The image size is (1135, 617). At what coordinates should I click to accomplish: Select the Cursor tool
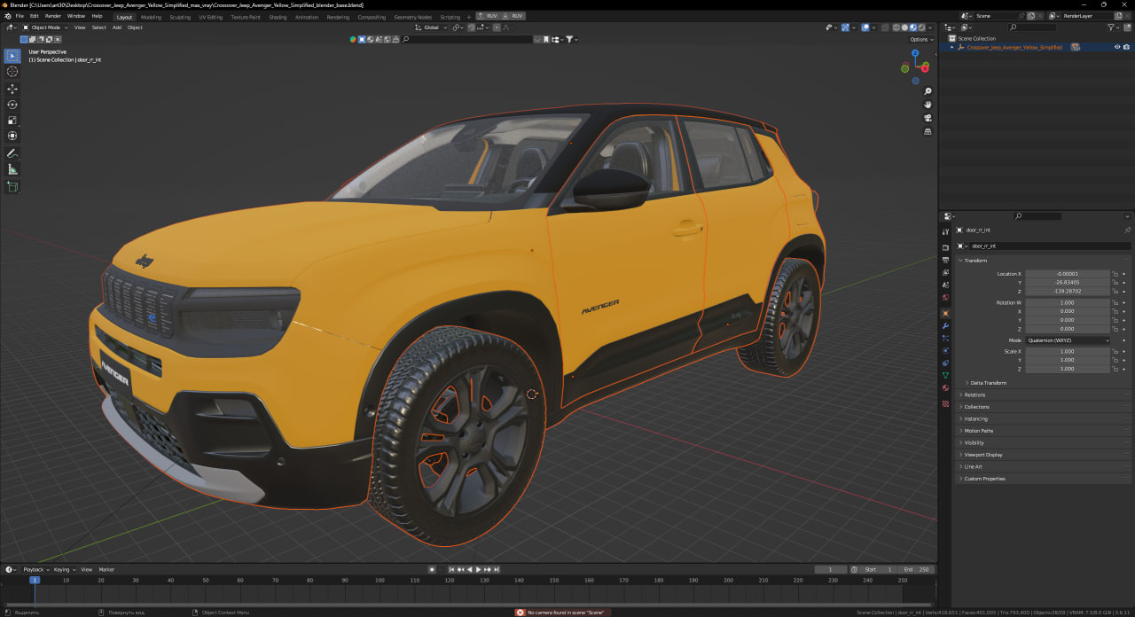pos(12,72)
